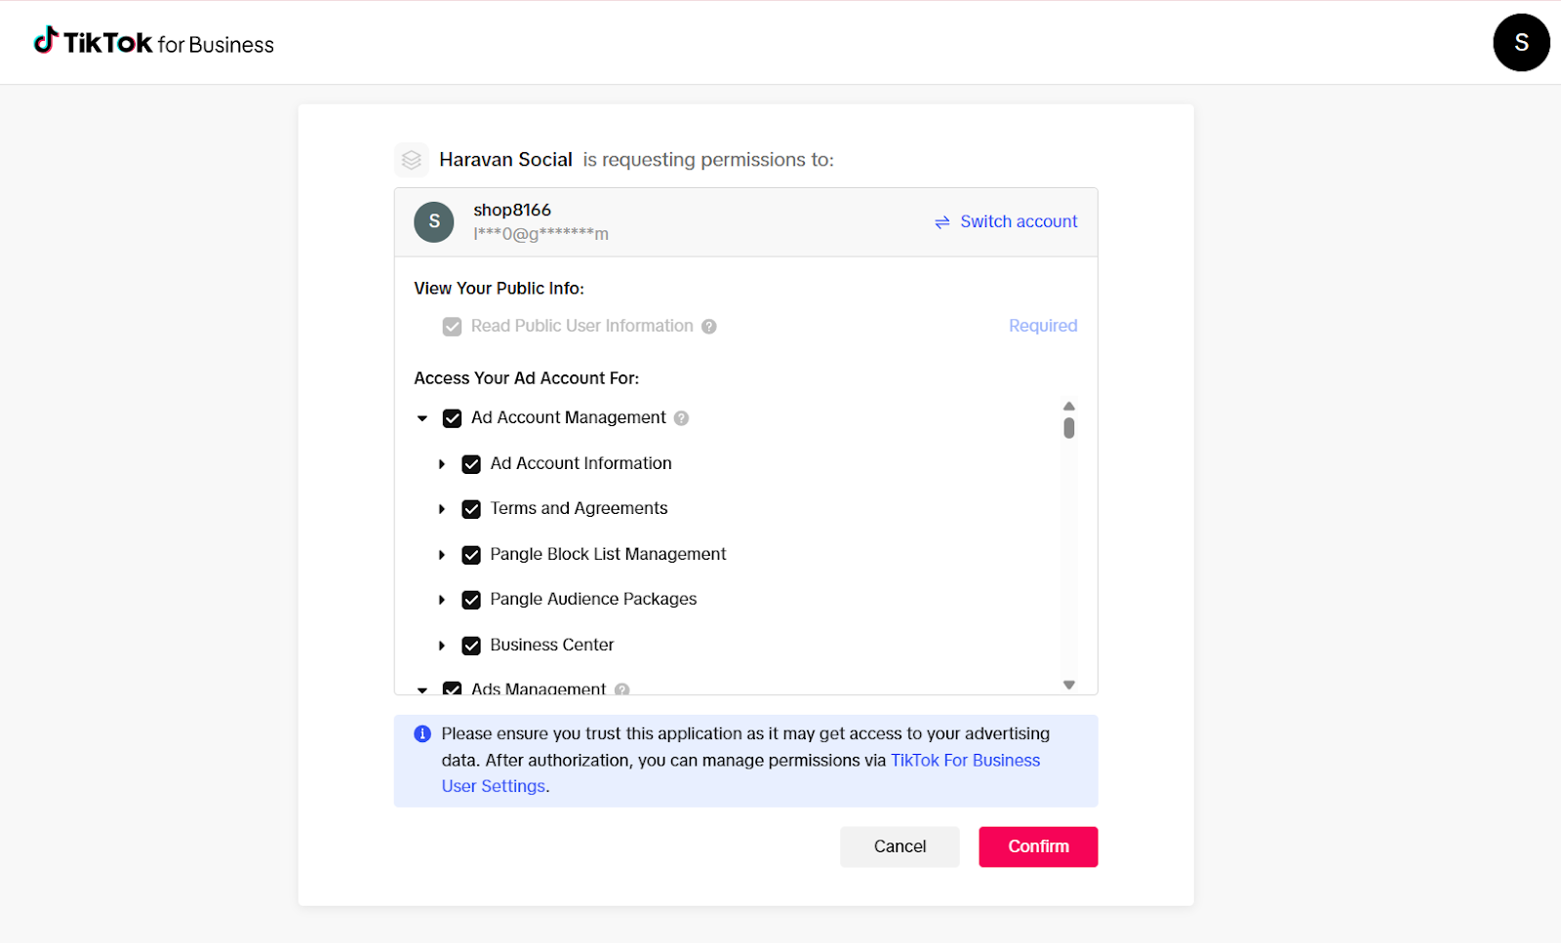The height and width of the screenshot is (943, 1561).
Task: Click the Pangle Audience Packages label
Action: (x=593, y=599)
